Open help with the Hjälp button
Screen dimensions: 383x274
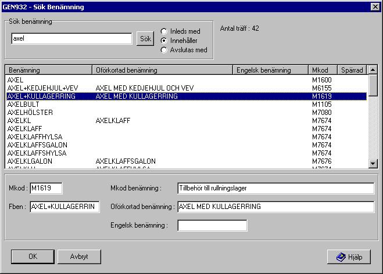pos(349,257)
